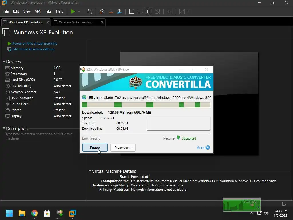293x220 pixels.
Task: Close the Windows XP Evolution tab
Action: click(48, 22)
